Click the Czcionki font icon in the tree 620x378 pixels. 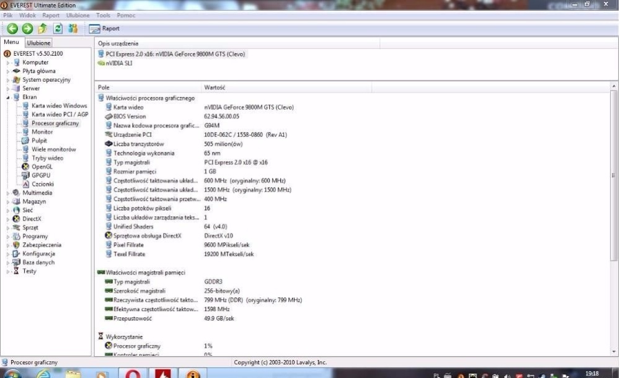(25, 184)
